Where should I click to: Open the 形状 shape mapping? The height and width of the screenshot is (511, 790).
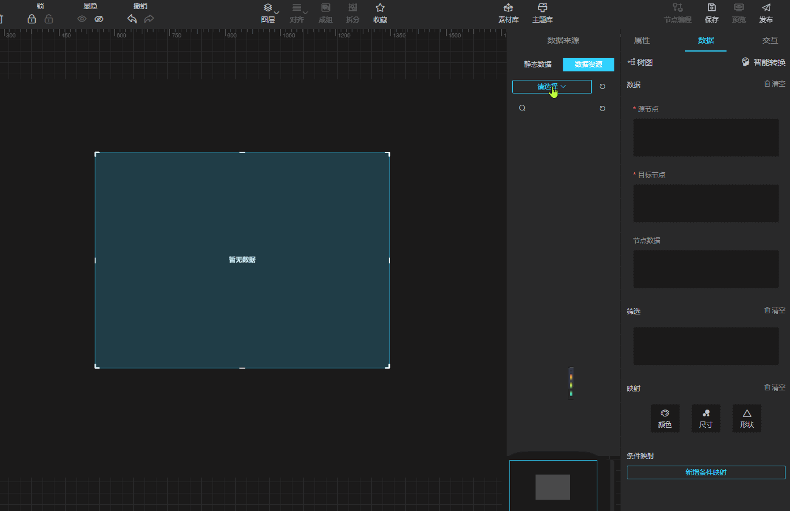click(747, 419)
